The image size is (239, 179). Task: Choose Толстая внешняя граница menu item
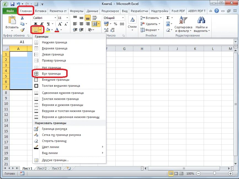(69, 86)
